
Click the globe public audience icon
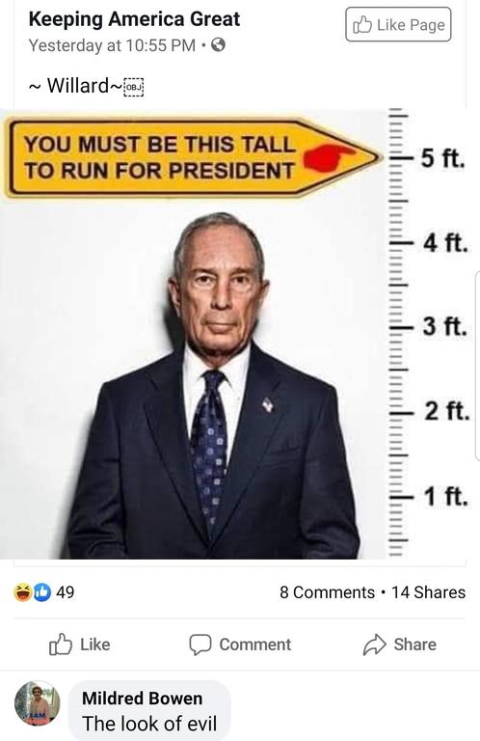click(218, 45)
